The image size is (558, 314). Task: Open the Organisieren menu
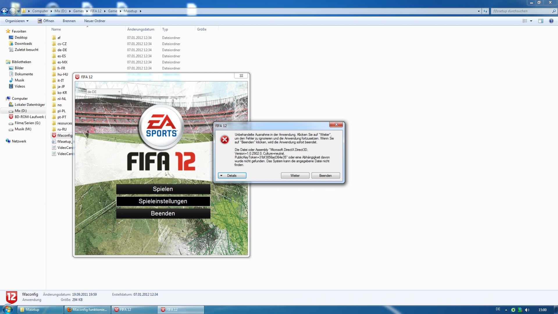pos(17,21)
